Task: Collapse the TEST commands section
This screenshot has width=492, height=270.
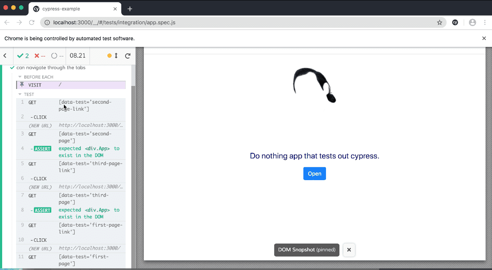Action: coord(20,94)
